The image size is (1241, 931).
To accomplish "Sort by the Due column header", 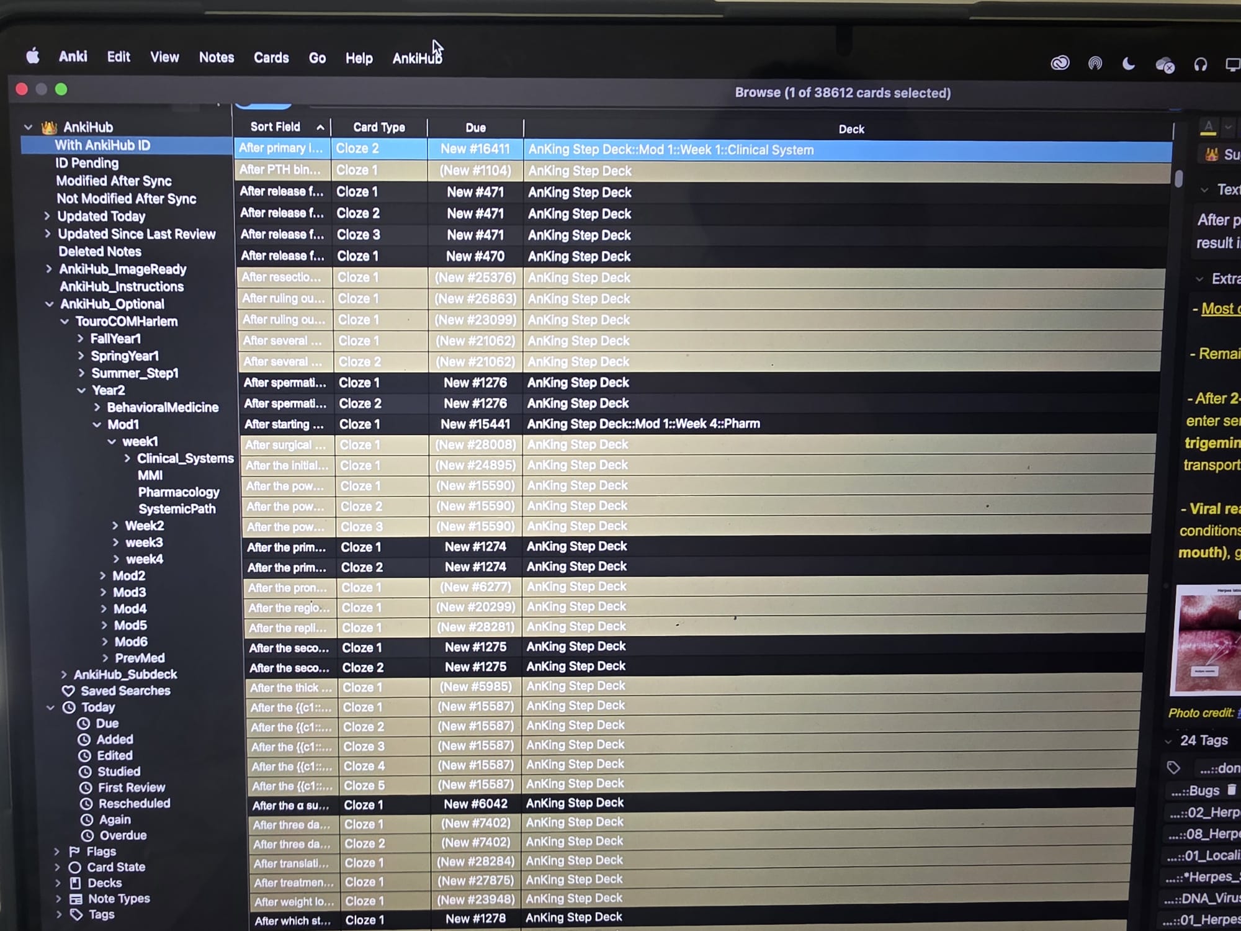I will click(475, 128).
